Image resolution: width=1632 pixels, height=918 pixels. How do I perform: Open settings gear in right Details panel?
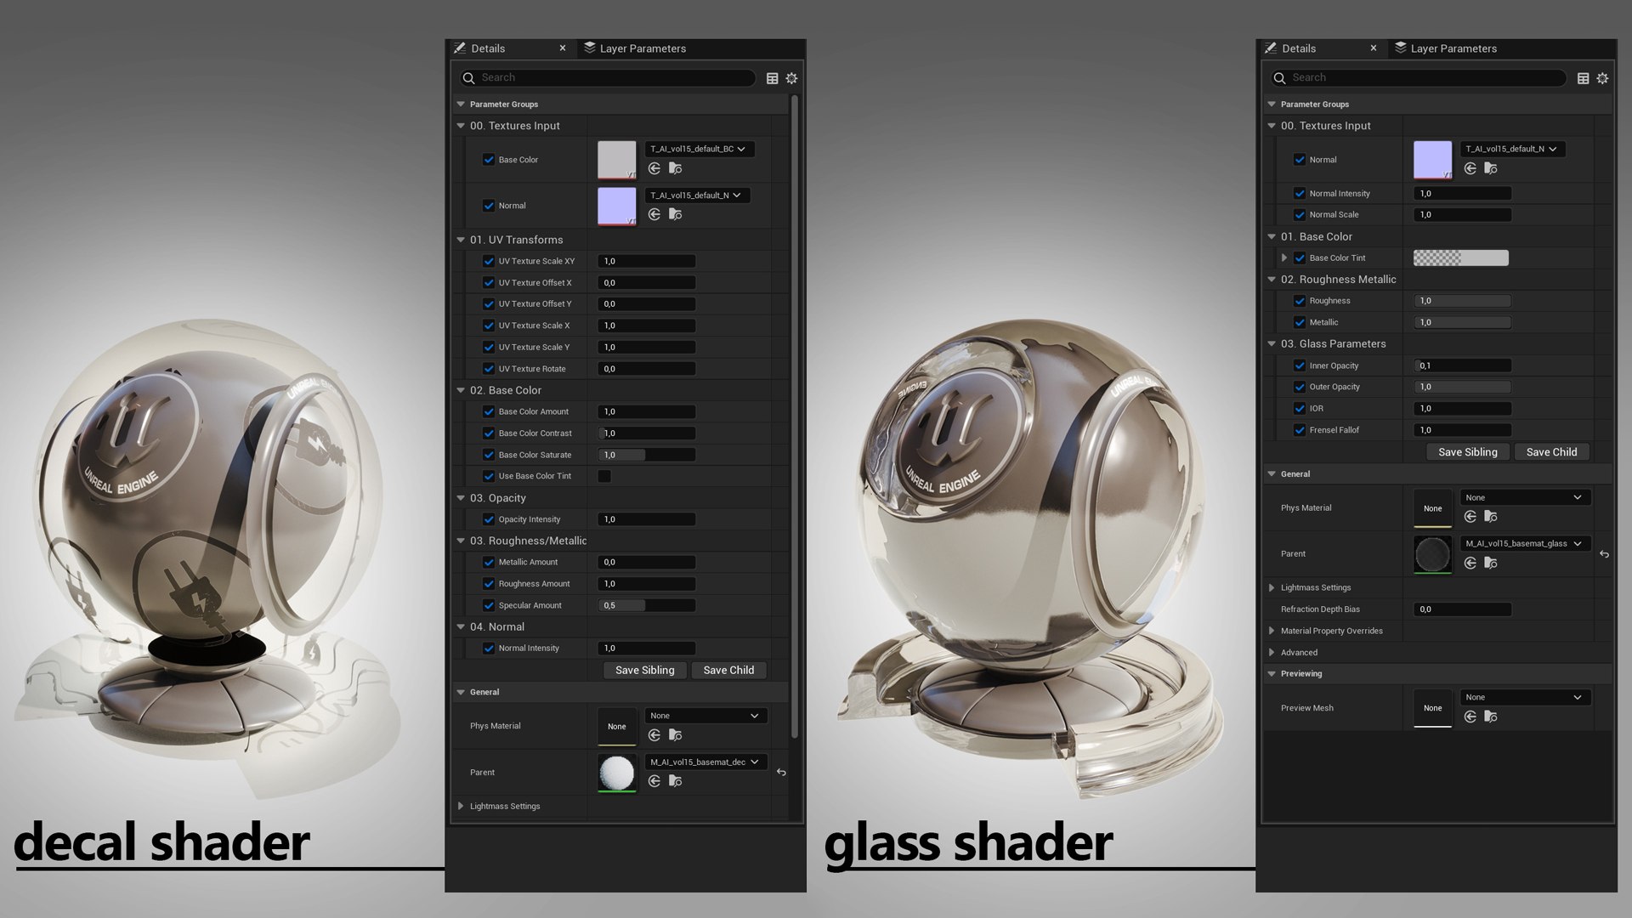[x=1602, y=78]
